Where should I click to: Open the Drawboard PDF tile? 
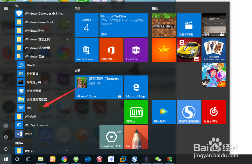tap(111, 137)
